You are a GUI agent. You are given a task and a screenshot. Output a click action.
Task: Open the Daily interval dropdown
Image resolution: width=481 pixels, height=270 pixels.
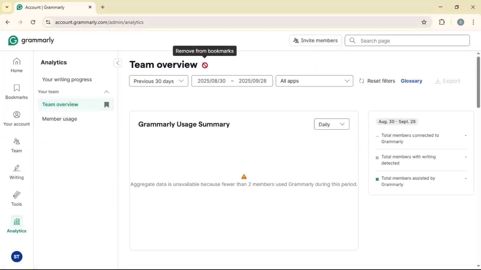click(x=331, y=124)
